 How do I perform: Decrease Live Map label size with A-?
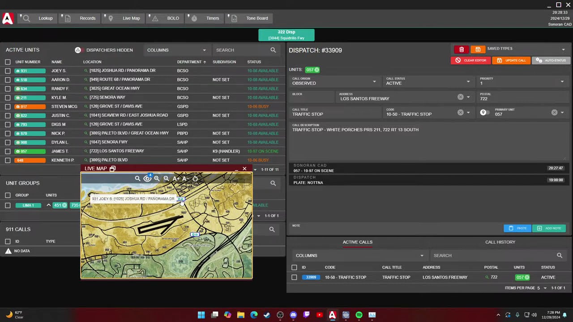coord(185,178)
